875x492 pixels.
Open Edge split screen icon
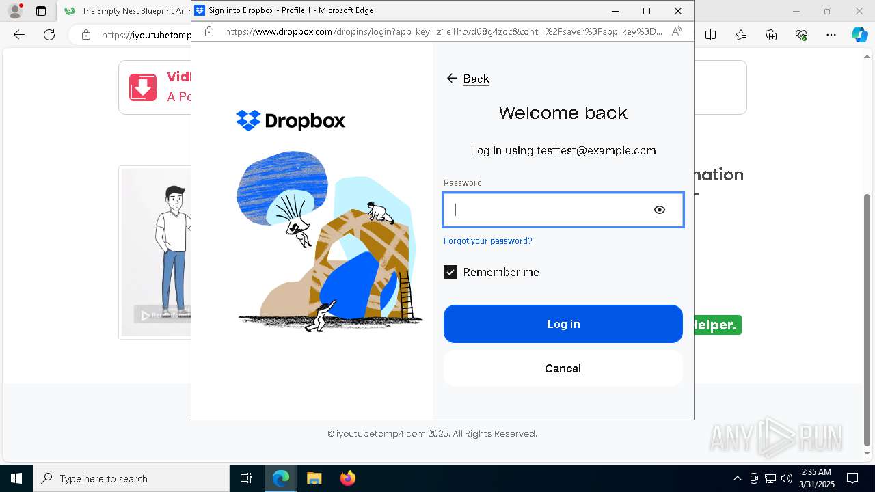(x=711, y=35)
